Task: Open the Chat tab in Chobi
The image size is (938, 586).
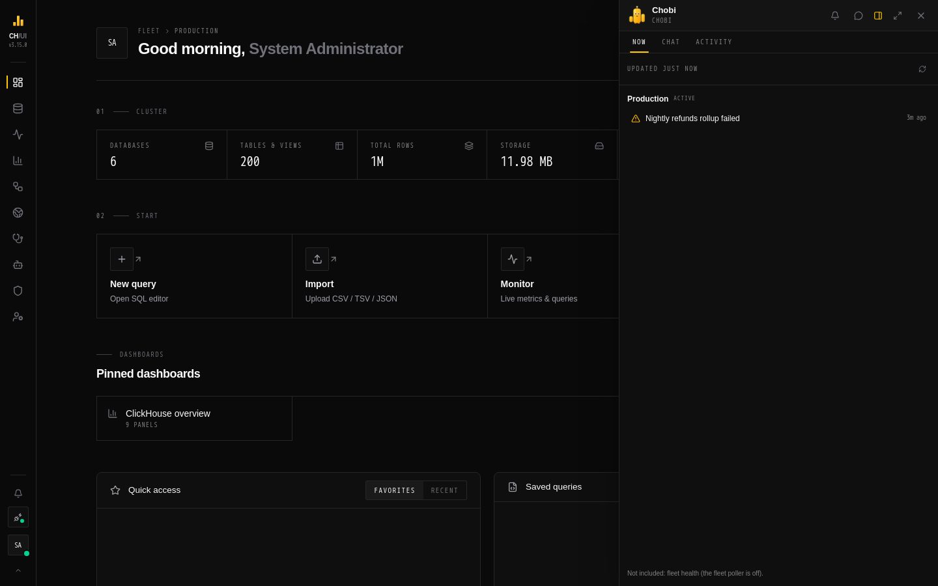Action: pos(671,42)
